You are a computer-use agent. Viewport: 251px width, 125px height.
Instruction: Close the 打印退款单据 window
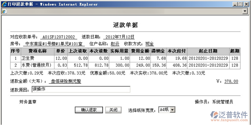click(246, 4)
